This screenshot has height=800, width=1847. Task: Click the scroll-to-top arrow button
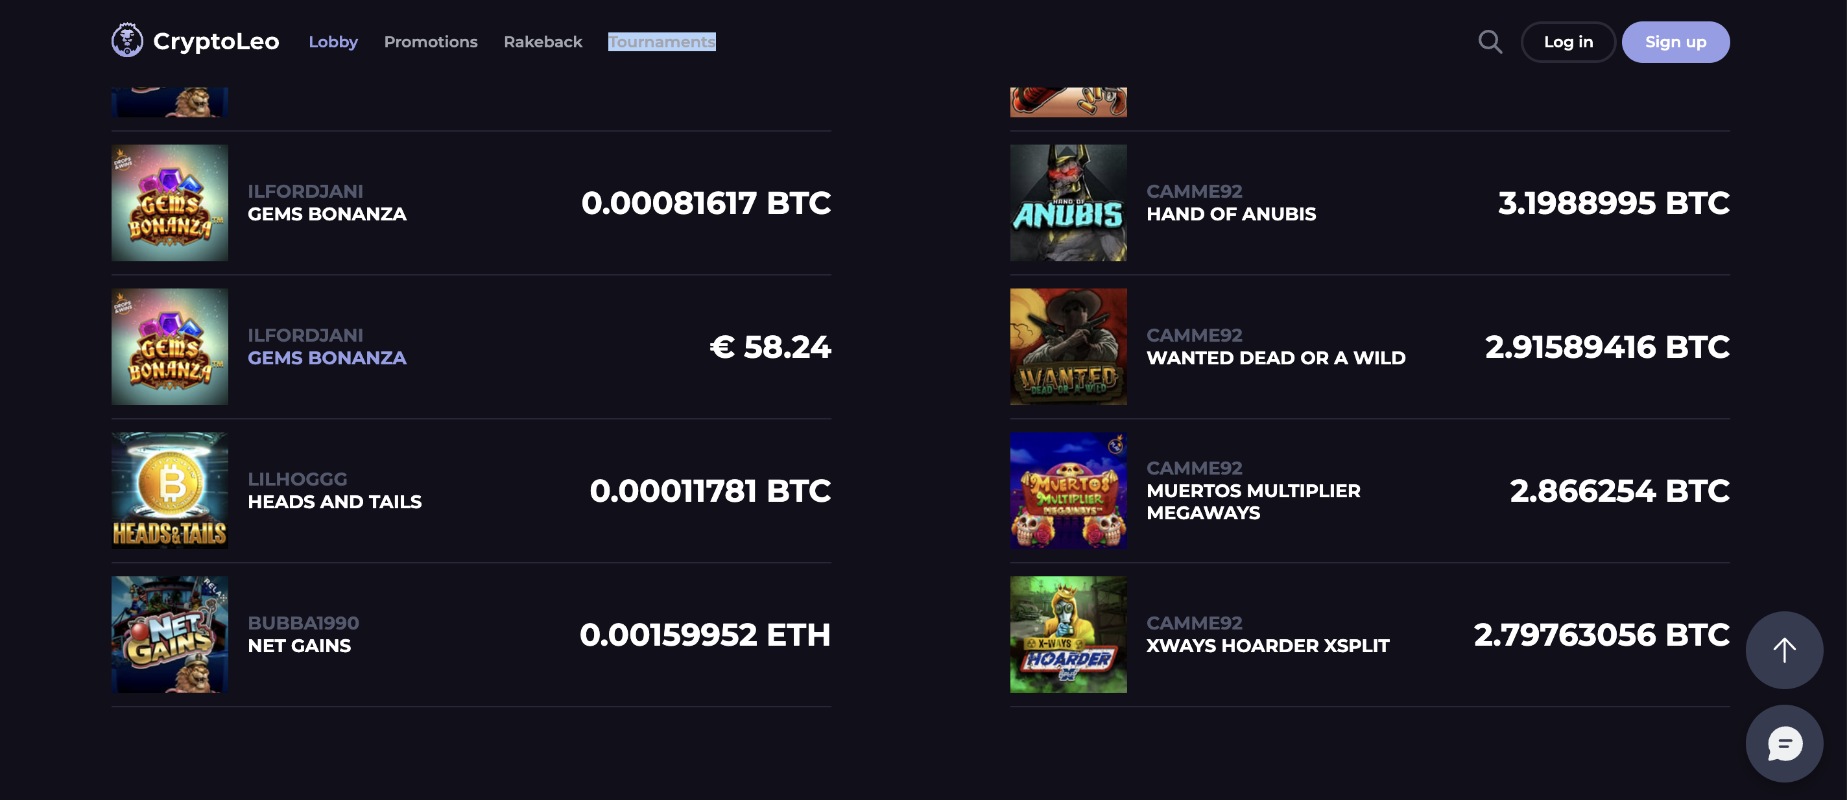pos(1783,650)
